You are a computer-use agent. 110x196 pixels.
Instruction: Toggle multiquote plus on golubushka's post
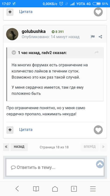point(10,130)
